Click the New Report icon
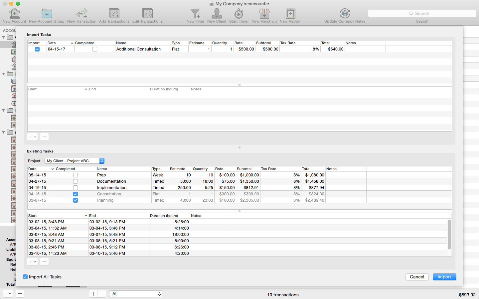 [290, 14]
